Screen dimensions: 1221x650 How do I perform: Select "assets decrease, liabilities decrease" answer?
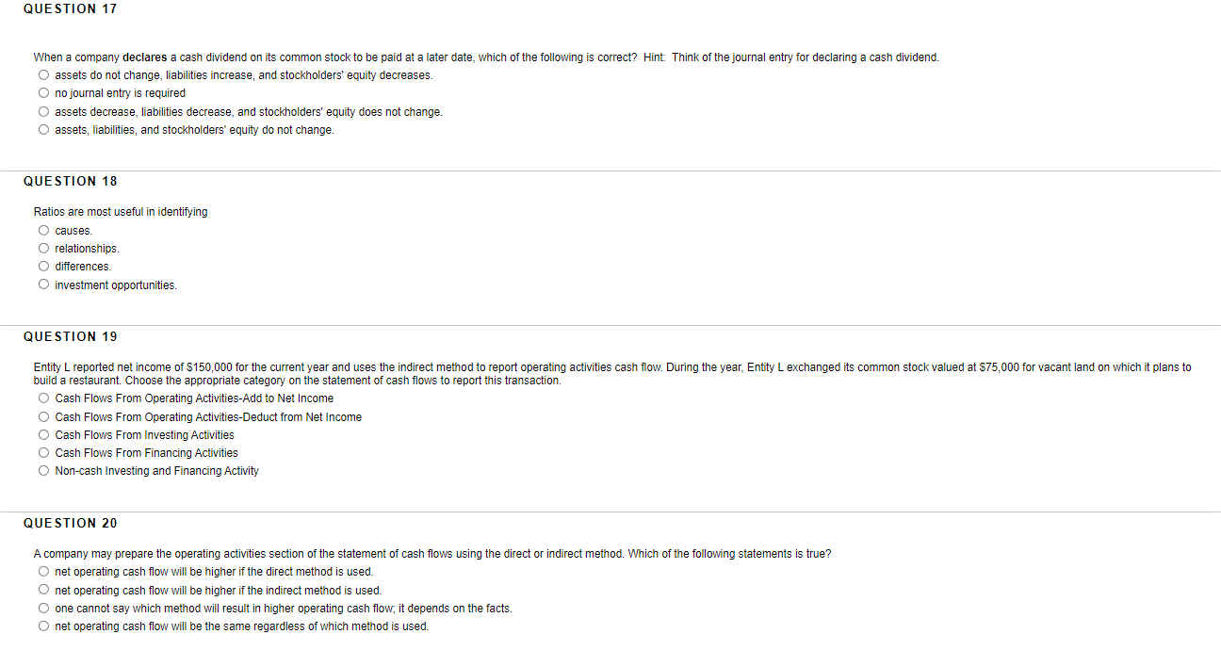pos(43,111)
